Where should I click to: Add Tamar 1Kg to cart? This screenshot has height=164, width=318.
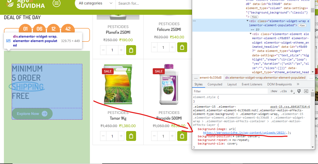pyautogui.click(x=131, y=136)
